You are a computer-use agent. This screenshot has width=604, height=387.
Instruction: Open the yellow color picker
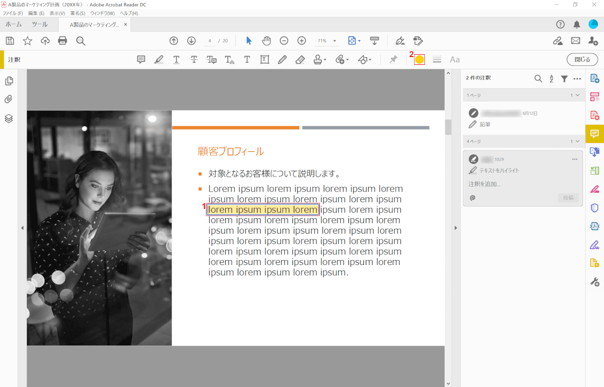[x=419, y=60]
